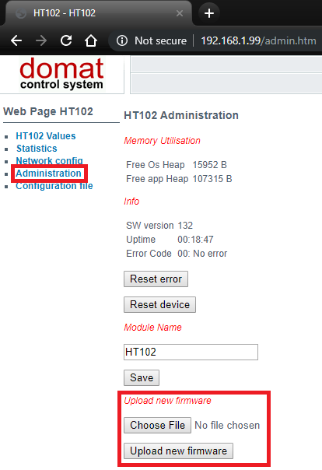Click the browser forward arrow
322x470 pixels.
click(x=41, y=40)
